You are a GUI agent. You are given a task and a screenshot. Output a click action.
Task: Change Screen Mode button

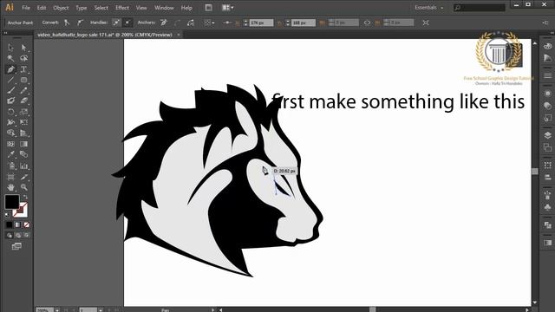[16, 246]
